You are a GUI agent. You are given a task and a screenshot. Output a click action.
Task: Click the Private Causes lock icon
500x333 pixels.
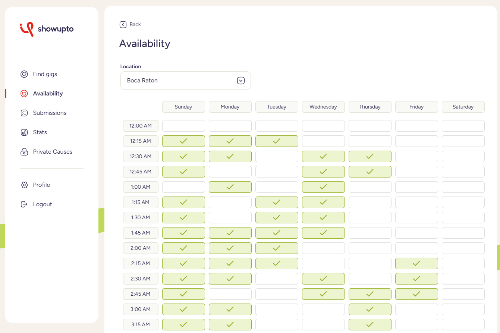point(24,152)
